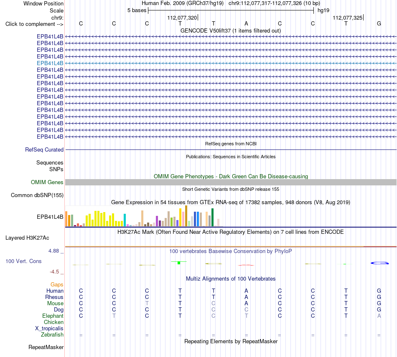Open the H3K27Ac Mark ENCODE track title

point(230,232)
